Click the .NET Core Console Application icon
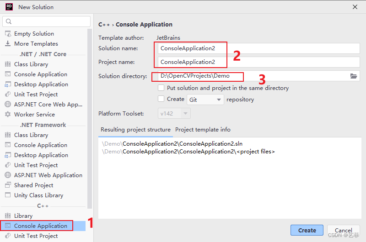The height and width of the screenshot is (242, 366). 8,74
